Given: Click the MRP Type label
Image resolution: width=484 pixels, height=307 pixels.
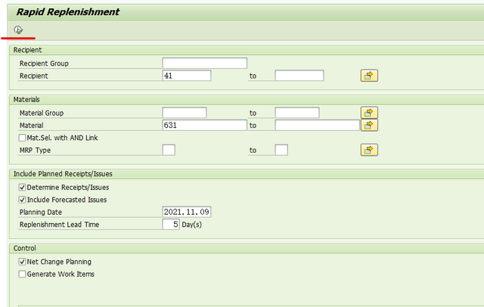Looking at the screenshot, I should (x=36, y=150).
